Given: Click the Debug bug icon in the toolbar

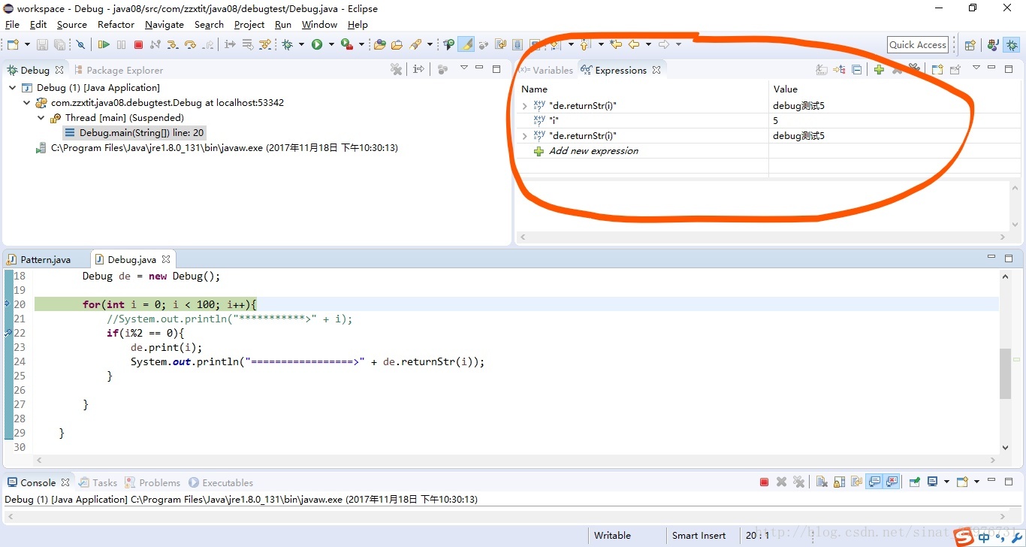Looking at the screenshot, I should (x=287, y=44).
